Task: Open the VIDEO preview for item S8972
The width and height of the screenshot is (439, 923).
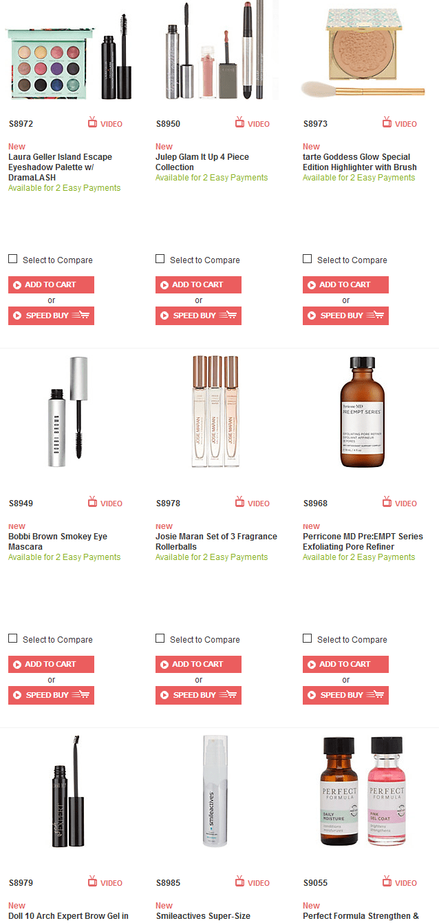Action: [x=105, y=123]
